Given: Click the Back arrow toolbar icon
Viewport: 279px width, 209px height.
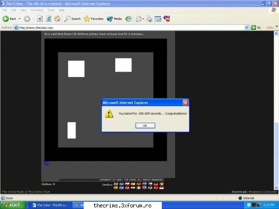Looking at the screenshot, I should (x=6, y=19).
